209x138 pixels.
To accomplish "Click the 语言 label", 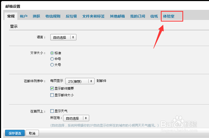I will coord(41,37).
